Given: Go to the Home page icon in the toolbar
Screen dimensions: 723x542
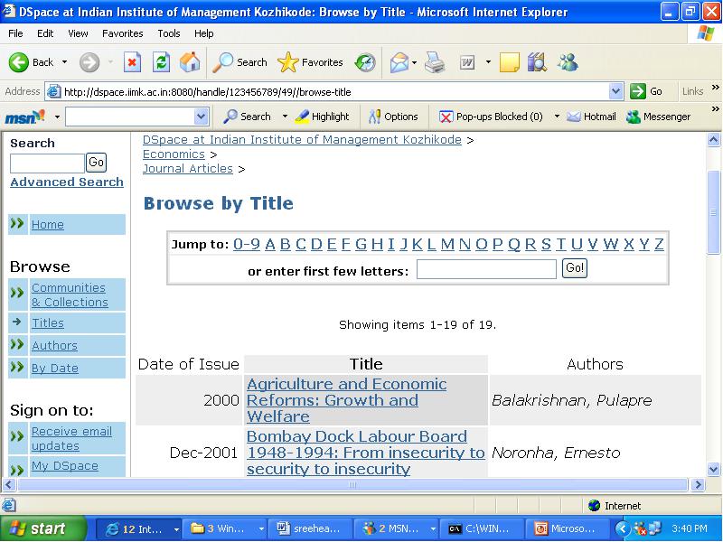Looking at the screenshot, I should click(190, 62).
